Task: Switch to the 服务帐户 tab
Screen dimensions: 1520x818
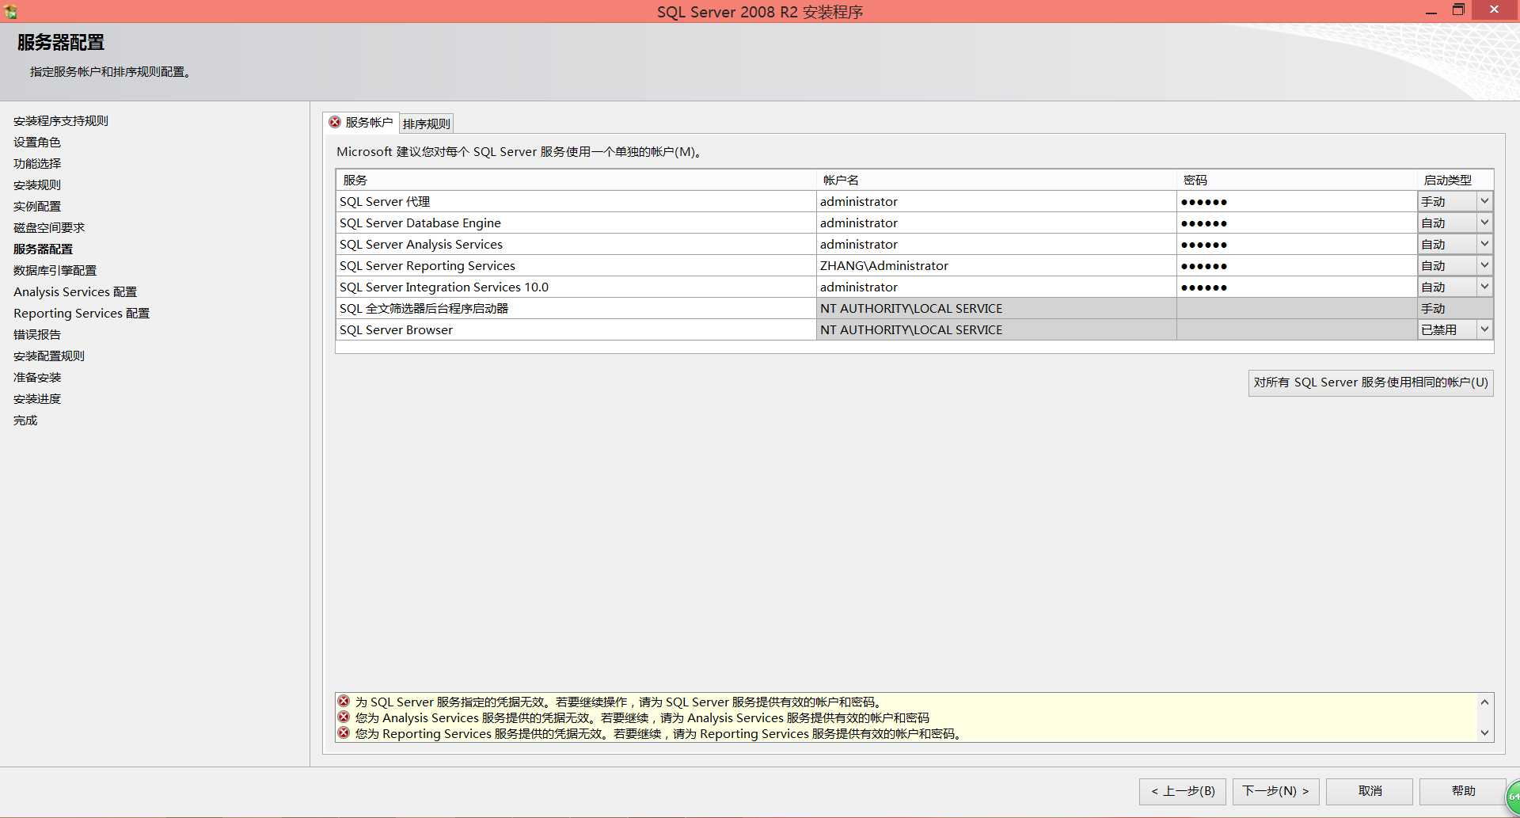Action: (361, 122)
